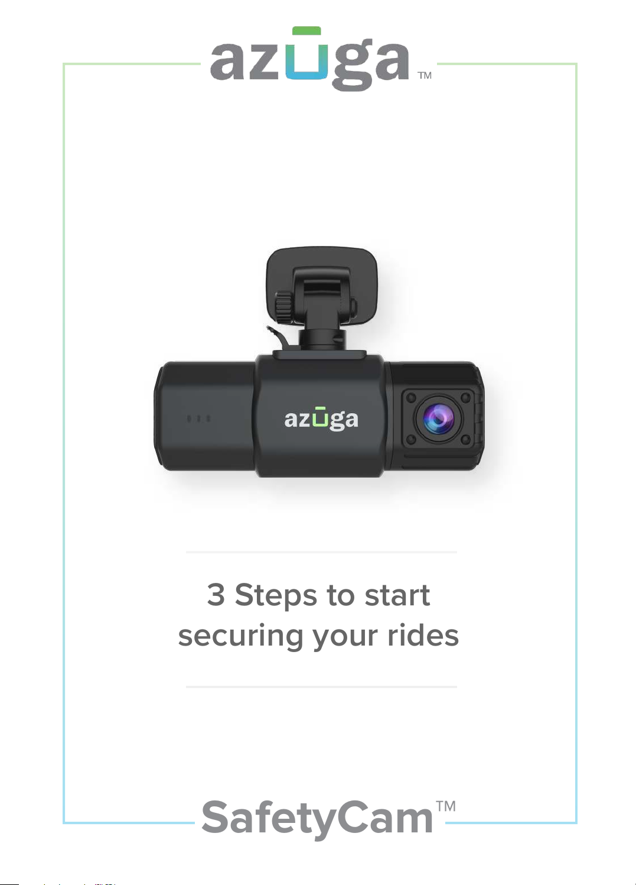Click the mount adjustment knob

tap(285, 306)
